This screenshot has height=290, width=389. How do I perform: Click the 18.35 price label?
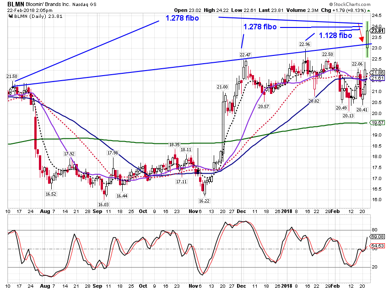(x=174, y=144)
